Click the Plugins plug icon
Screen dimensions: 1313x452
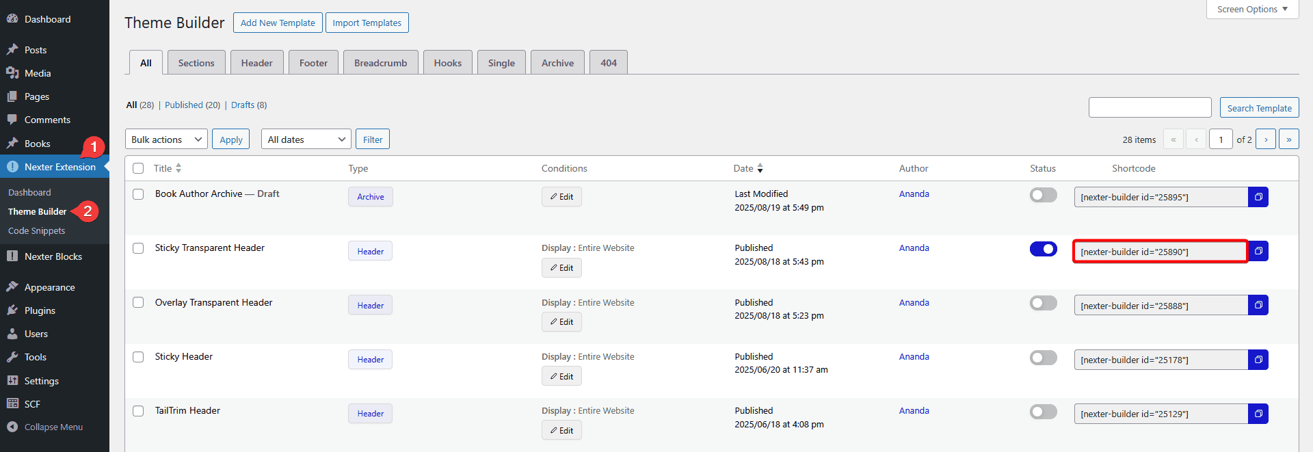pos(12,310)
